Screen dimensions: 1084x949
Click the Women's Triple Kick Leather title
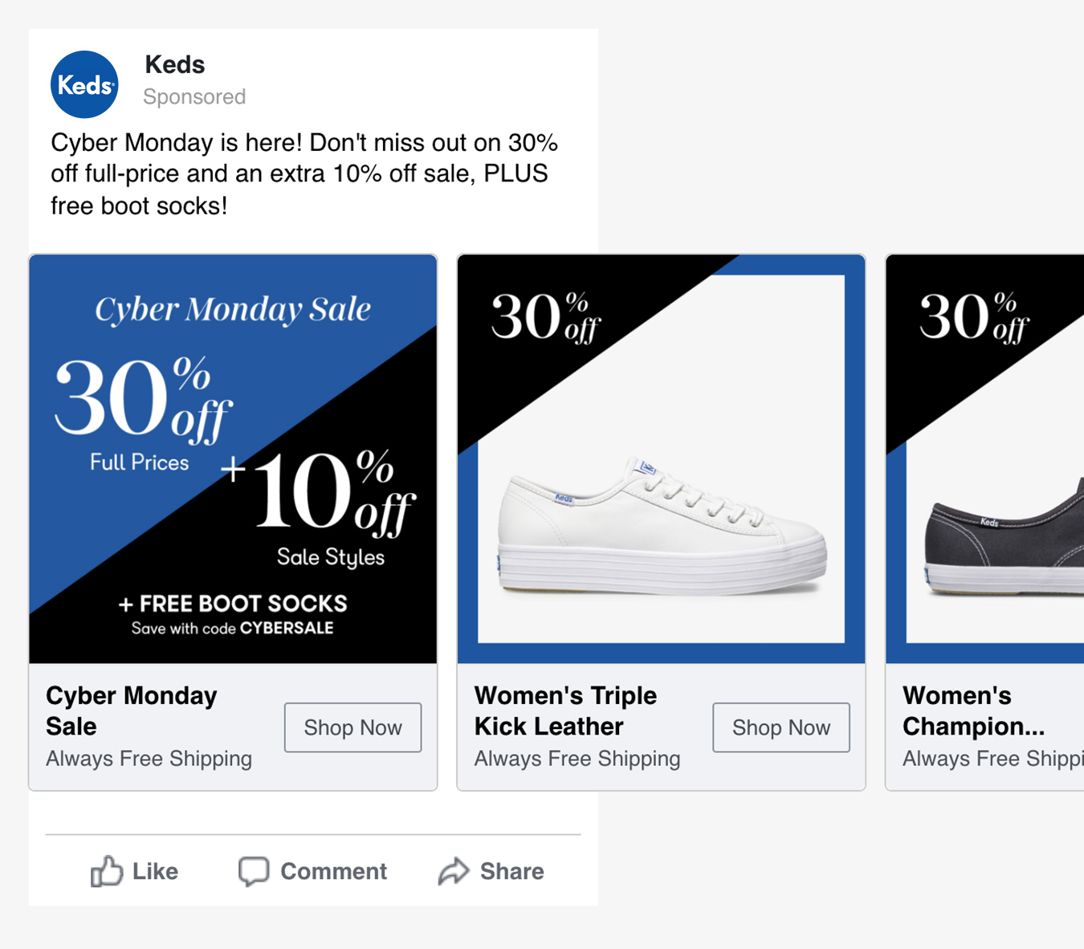click(565, 711)
